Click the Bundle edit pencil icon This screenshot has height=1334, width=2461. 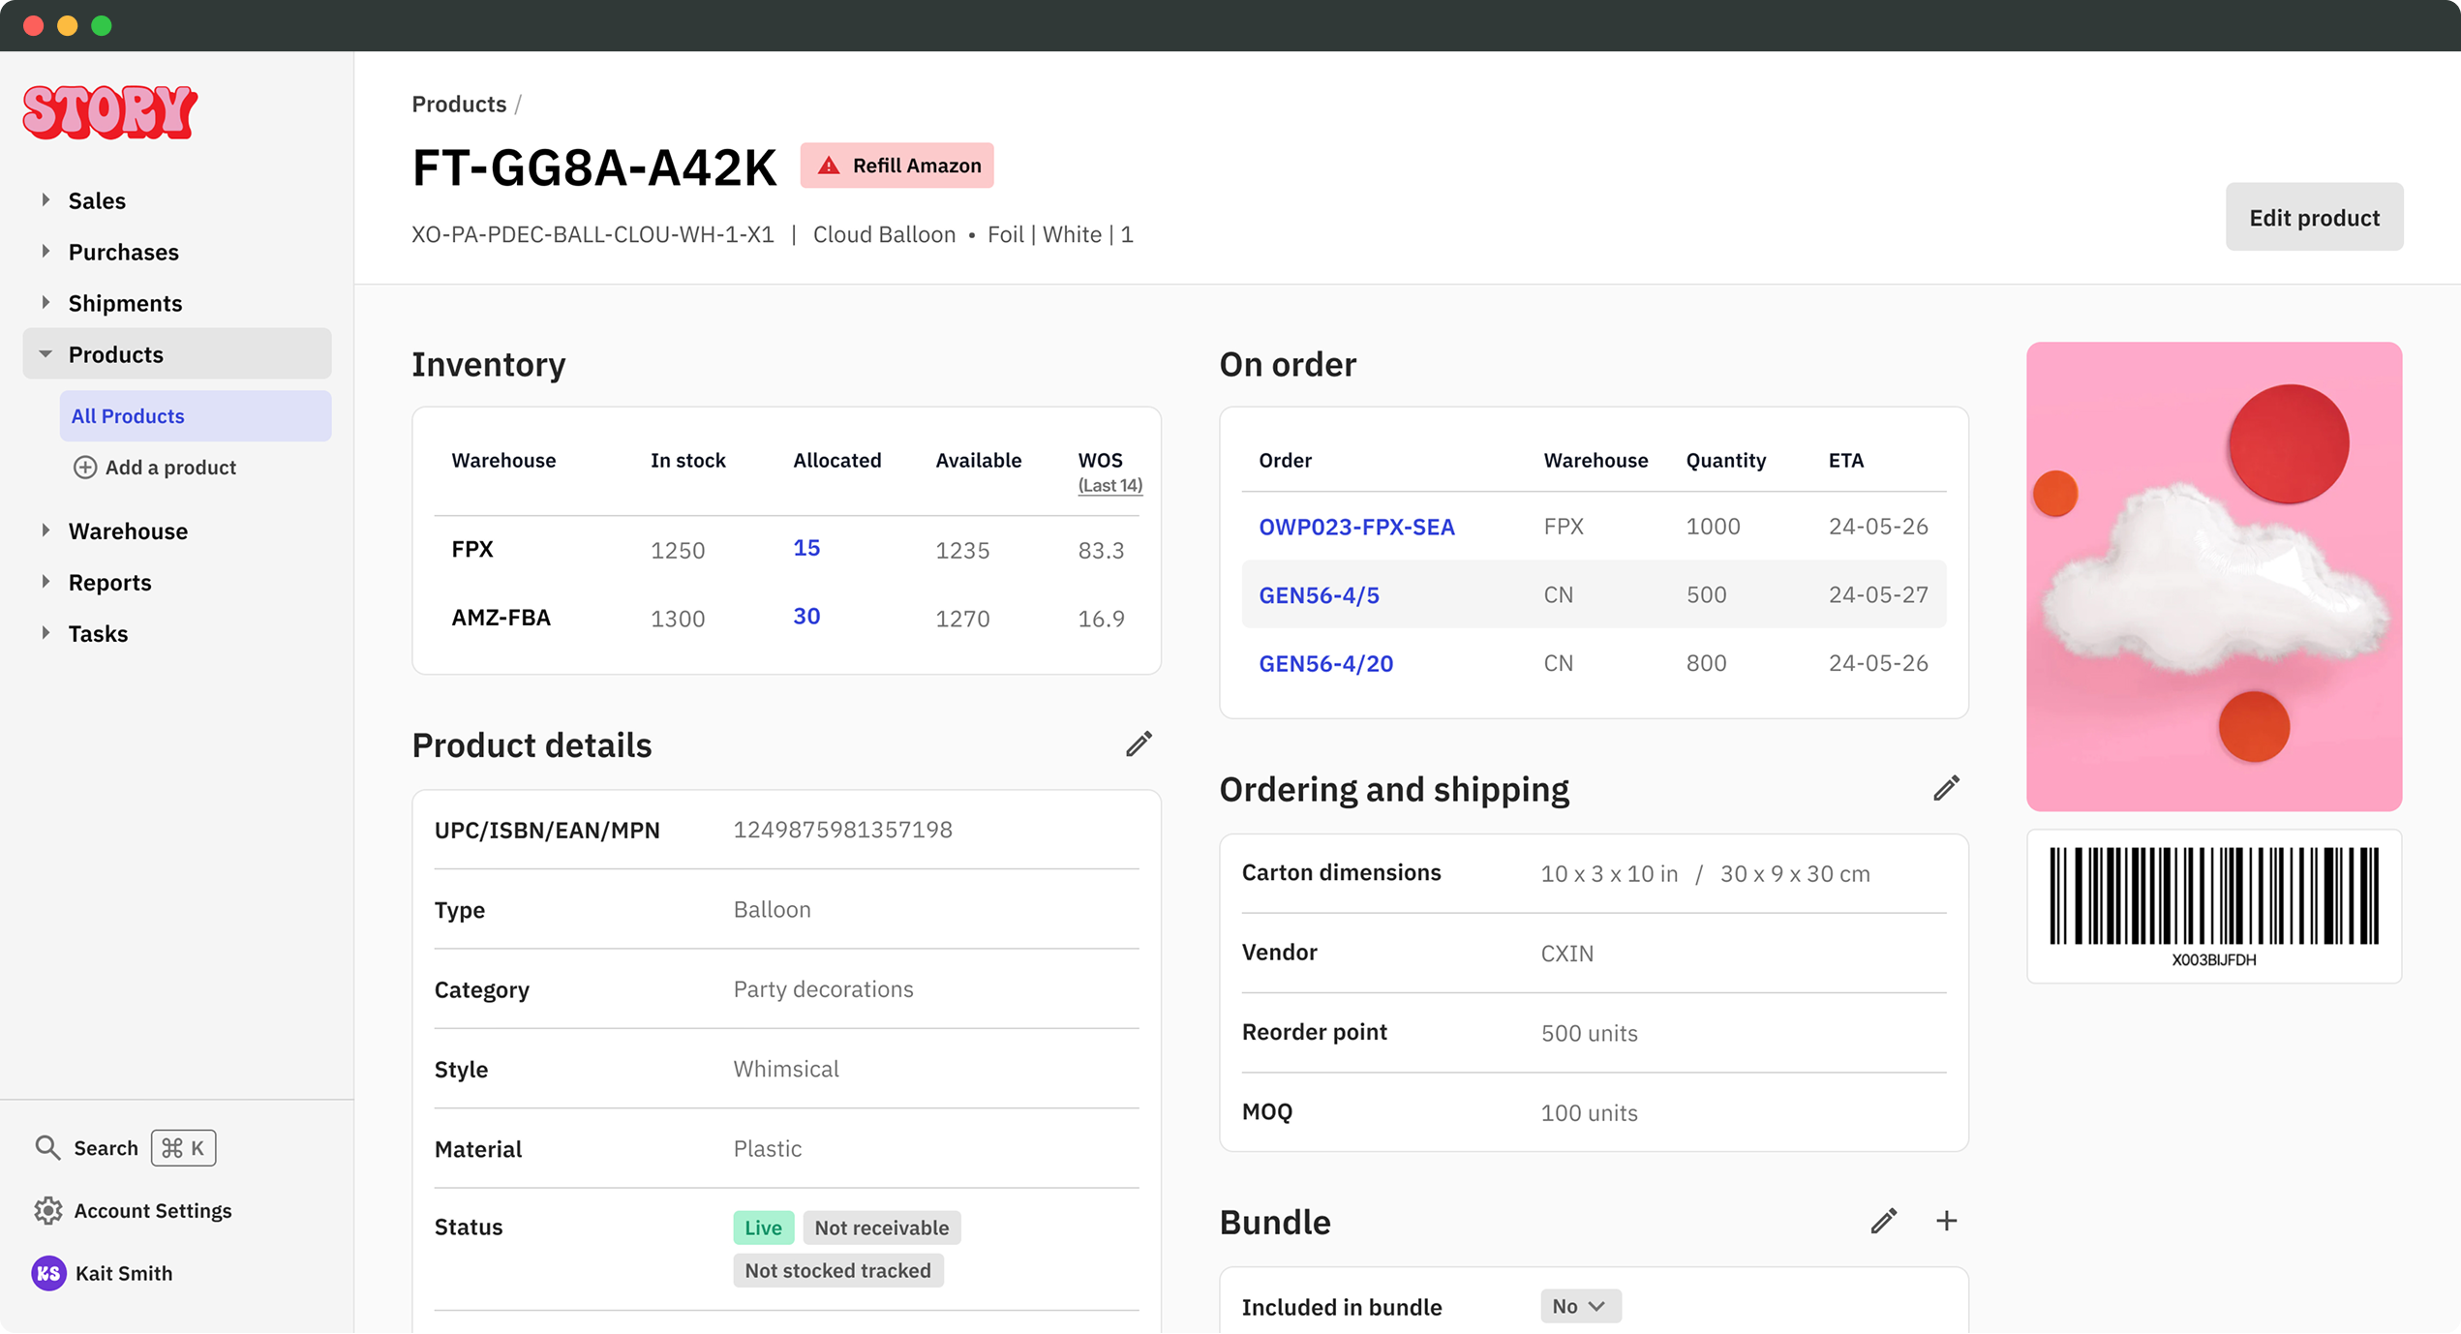coord(1883,1222)
